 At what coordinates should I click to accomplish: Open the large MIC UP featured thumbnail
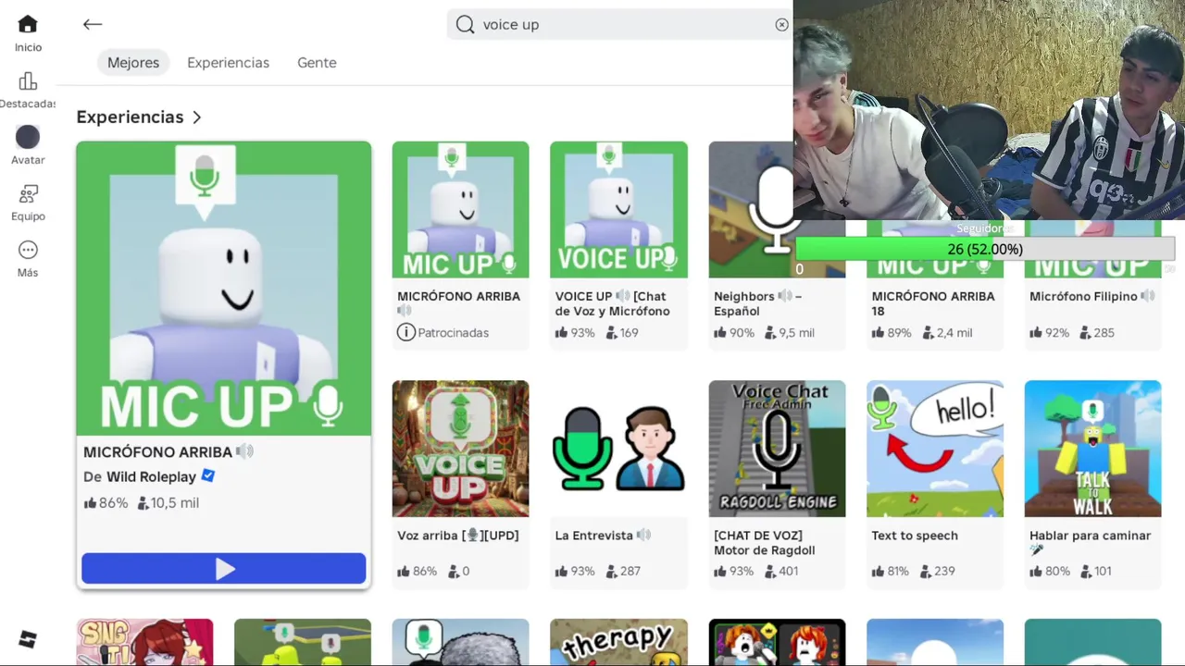tap(224, 289)
